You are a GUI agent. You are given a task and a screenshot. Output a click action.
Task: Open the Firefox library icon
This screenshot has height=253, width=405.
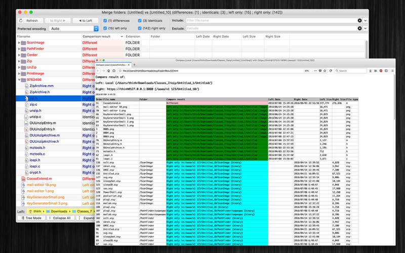(x=376, y=71)
